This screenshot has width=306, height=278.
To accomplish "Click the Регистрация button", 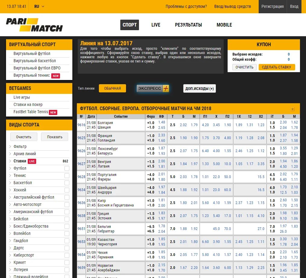I will pos(273,6).
